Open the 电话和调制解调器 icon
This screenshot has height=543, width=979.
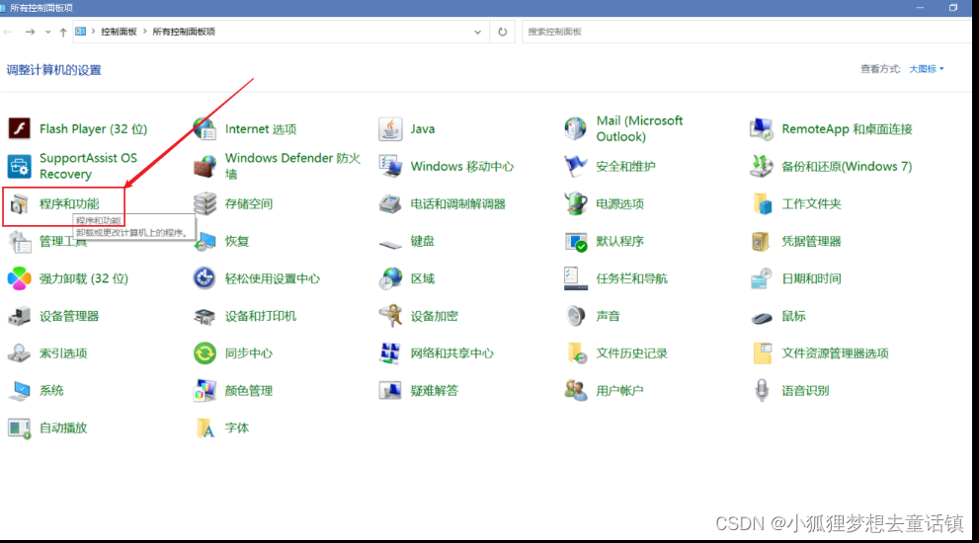(390, 203)
